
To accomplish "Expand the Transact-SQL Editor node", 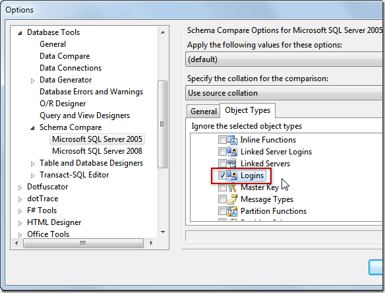I will [x=32, y=176].
